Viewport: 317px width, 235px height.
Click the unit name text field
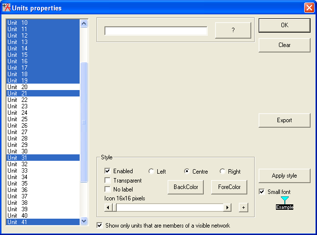click(x=156, y=31)
